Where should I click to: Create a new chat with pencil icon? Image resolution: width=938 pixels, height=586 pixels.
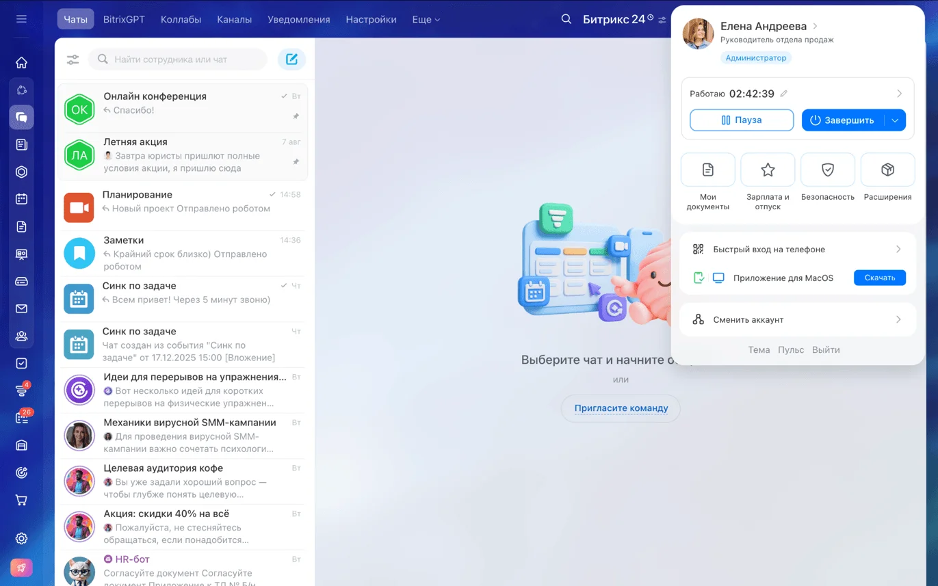291,59
